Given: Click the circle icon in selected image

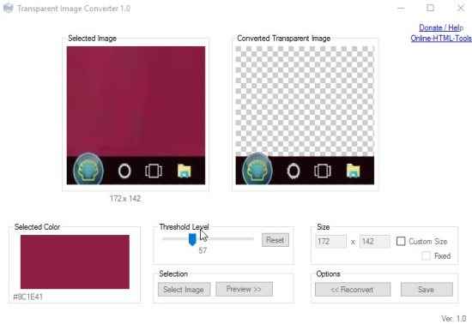Looking at the screenshot, I should [124, 171].
